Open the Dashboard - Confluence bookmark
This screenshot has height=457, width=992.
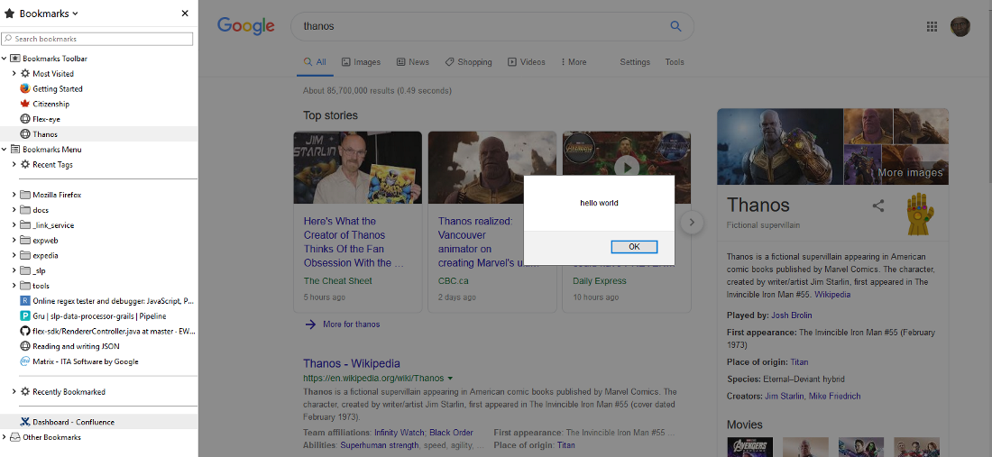coord(73,423)
